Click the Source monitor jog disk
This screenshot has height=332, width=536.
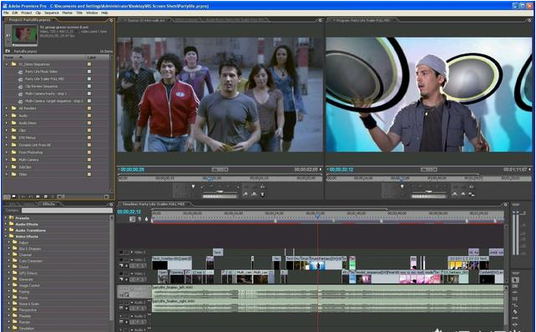(x=220, y=196)
